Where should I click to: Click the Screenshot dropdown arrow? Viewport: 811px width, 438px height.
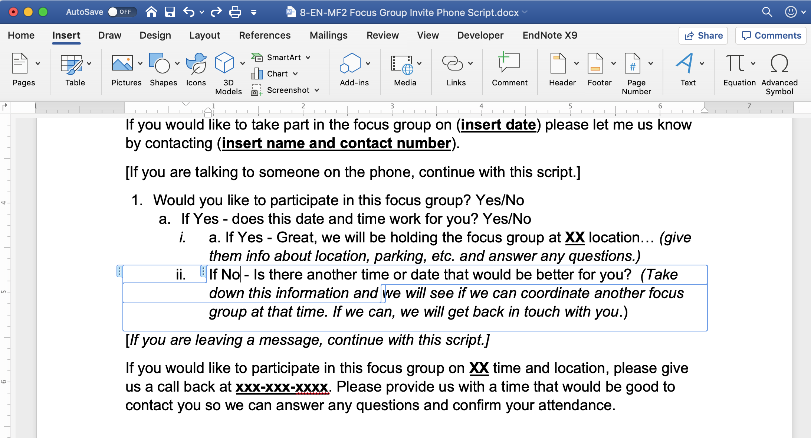pos(318,90)
